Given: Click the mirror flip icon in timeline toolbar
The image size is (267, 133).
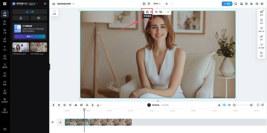Looking at the screenshot, I should pos(76,105).
